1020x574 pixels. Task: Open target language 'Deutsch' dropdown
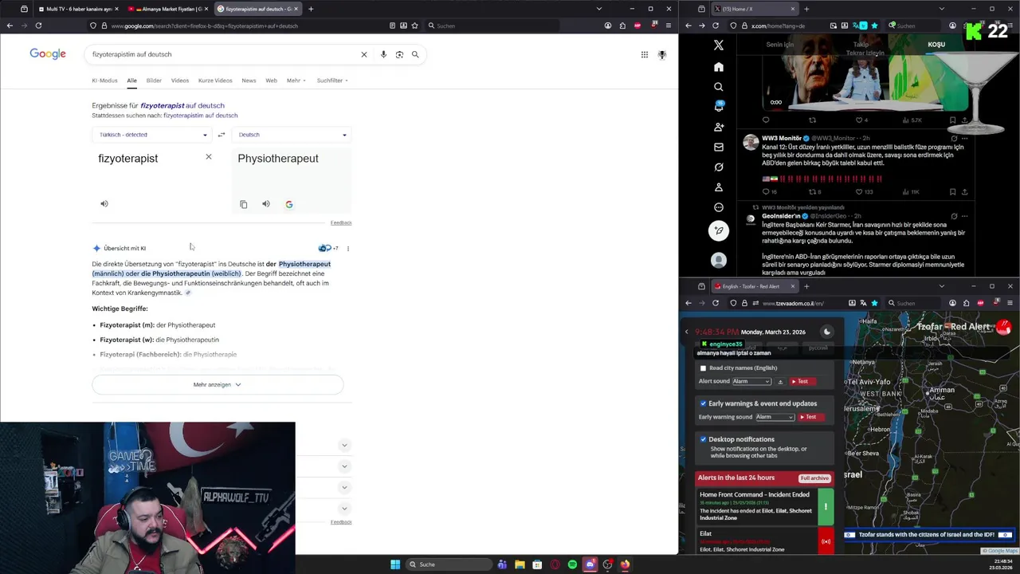pos(292,135)
